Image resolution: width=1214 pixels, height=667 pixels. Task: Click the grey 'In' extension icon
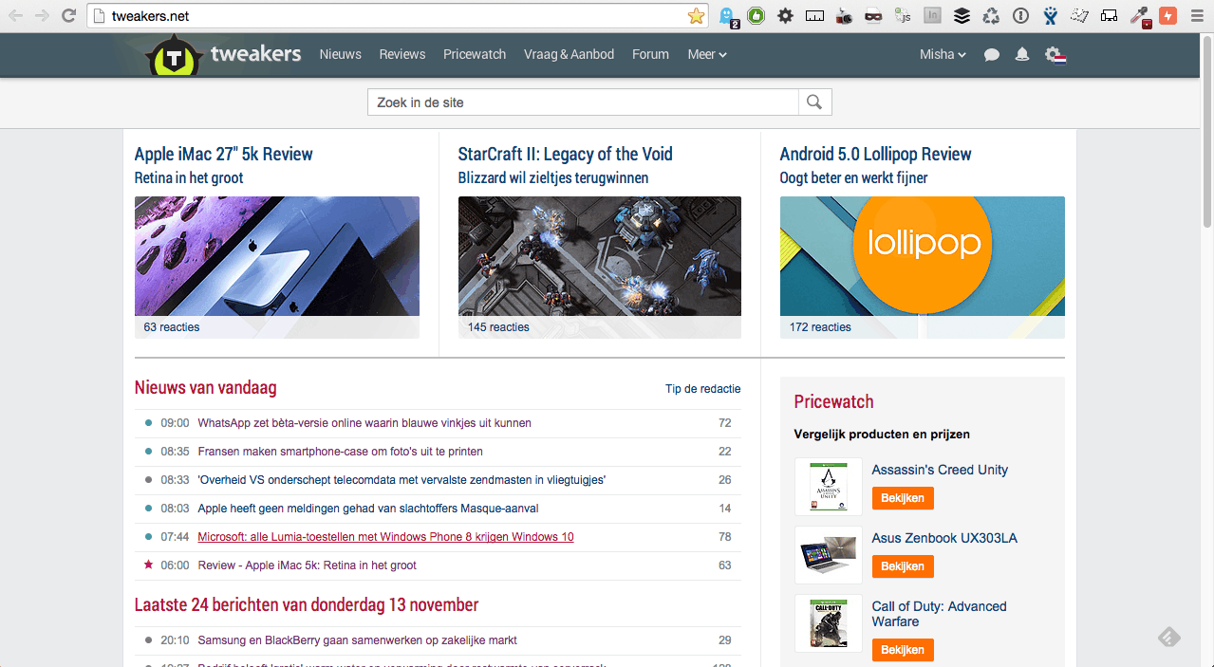(x=933, y=15)
